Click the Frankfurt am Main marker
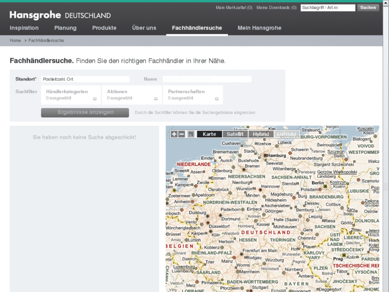This screenshot has width=389, height=292. [x=241, y=254]
